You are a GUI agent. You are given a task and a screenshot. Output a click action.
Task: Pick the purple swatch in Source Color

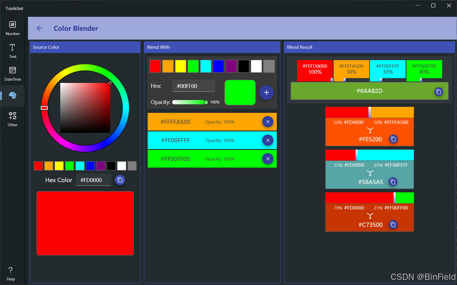[101, 166]
